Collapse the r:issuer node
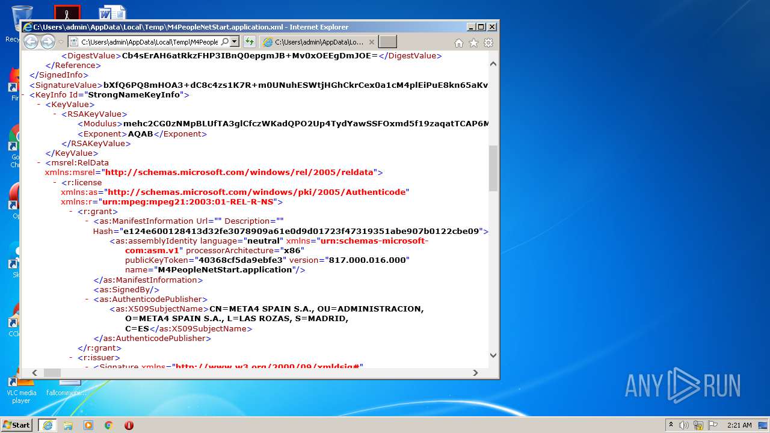The width and height of the screenshot is (770, 433). [71, 358]
